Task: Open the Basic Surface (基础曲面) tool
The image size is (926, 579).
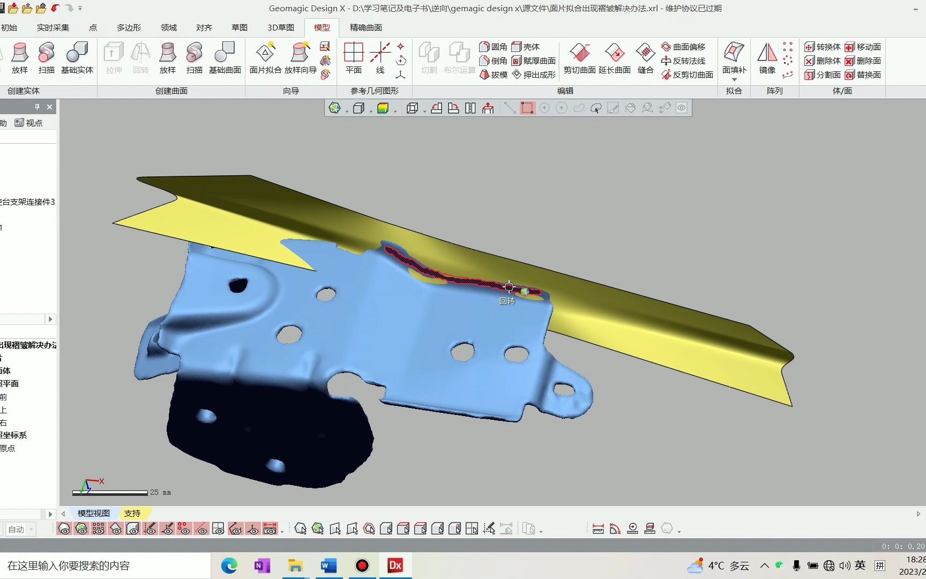Action: [225, 58]
